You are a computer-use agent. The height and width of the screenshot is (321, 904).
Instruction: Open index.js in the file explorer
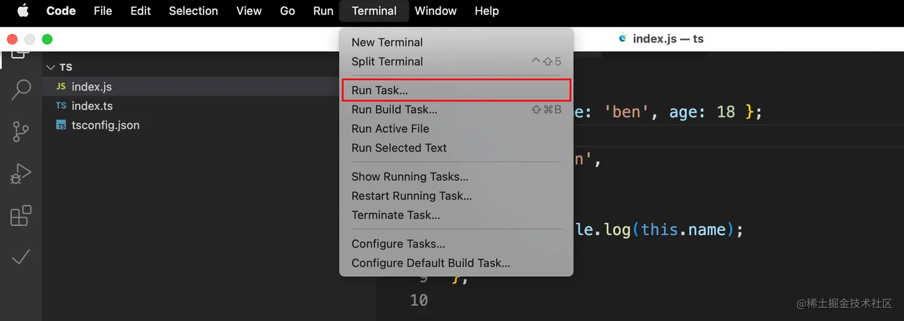click(x=91, y=87)
